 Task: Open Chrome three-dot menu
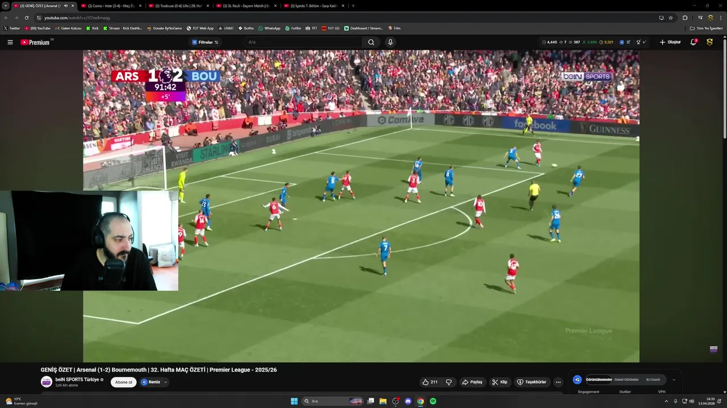point(721,18)
